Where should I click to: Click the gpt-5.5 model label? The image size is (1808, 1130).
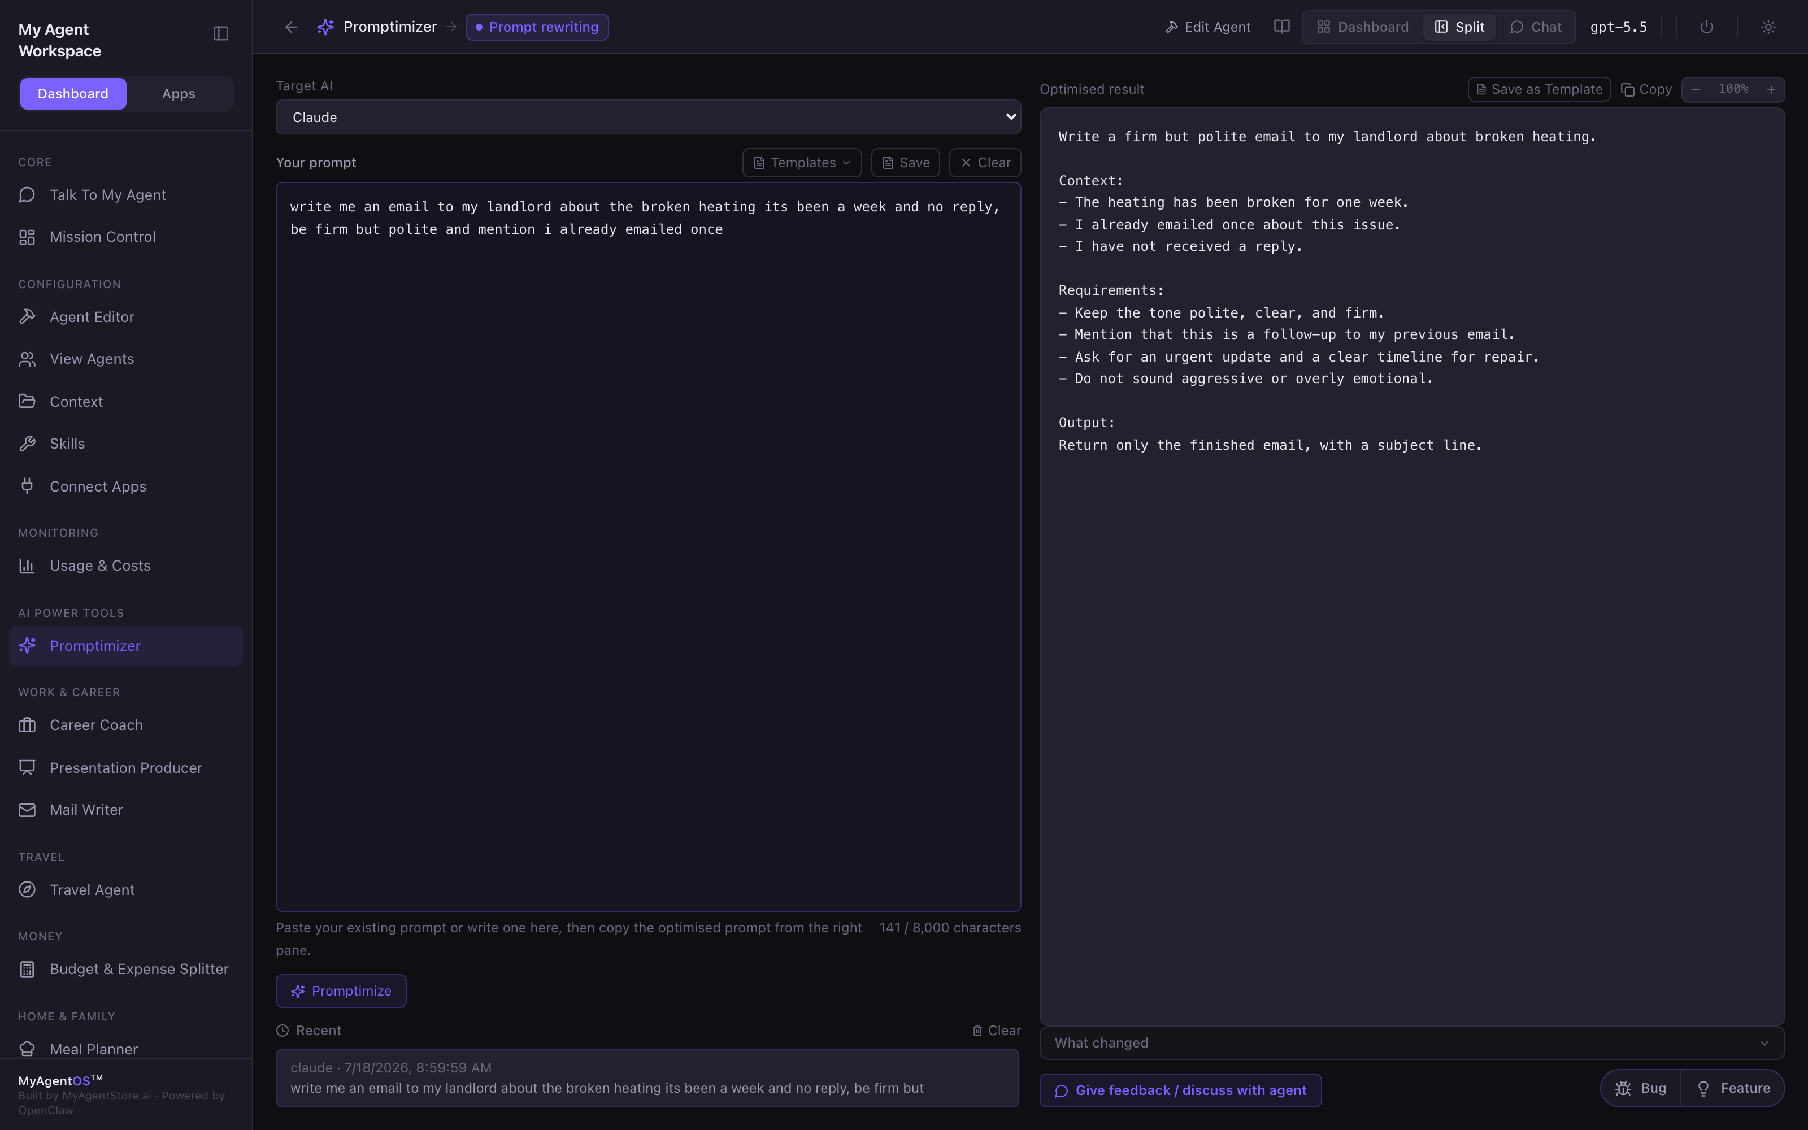click(x=1618, y=27)
